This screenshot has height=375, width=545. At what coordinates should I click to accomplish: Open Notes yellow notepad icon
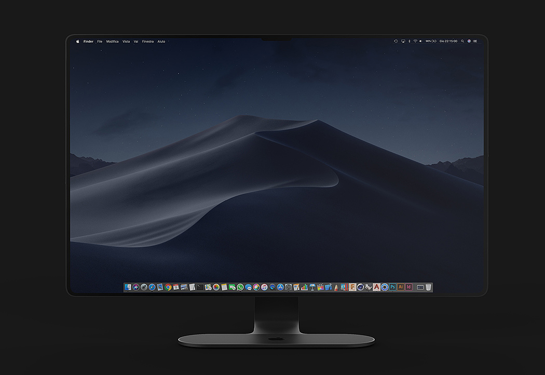[224, 287]
